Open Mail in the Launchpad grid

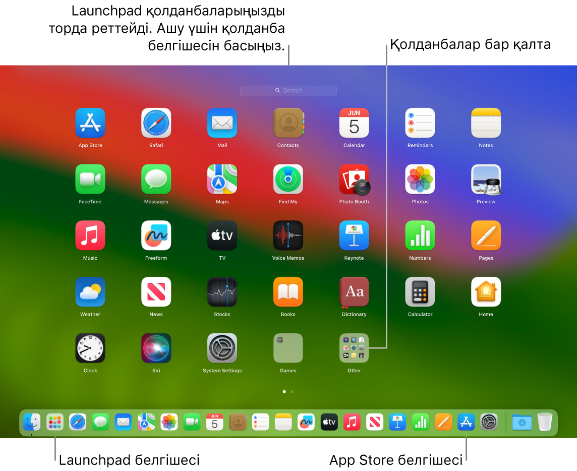[222, 123]
